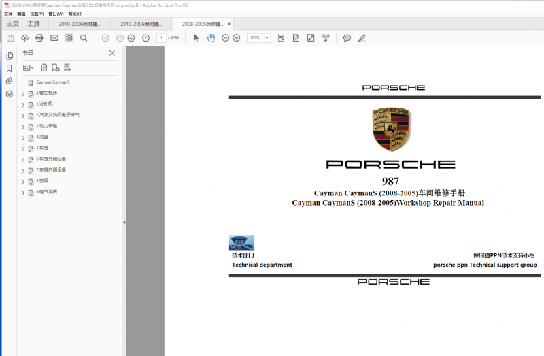Open the 视图(V) menu
544x356 pixels.
coord(37,14)
